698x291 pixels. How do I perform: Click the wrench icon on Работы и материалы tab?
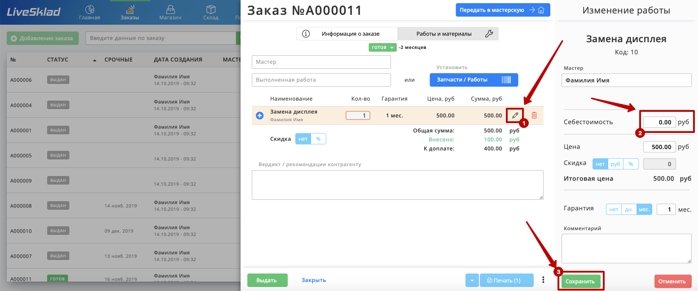click(489, 34)
